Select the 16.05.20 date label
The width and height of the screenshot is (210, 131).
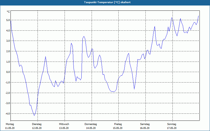coord(145,128)
